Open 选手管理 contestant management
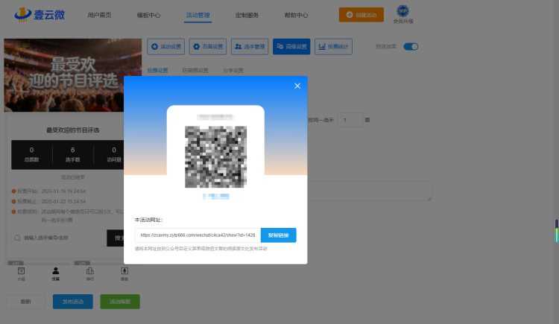This screenshot has height=324, width=559. 250,47
